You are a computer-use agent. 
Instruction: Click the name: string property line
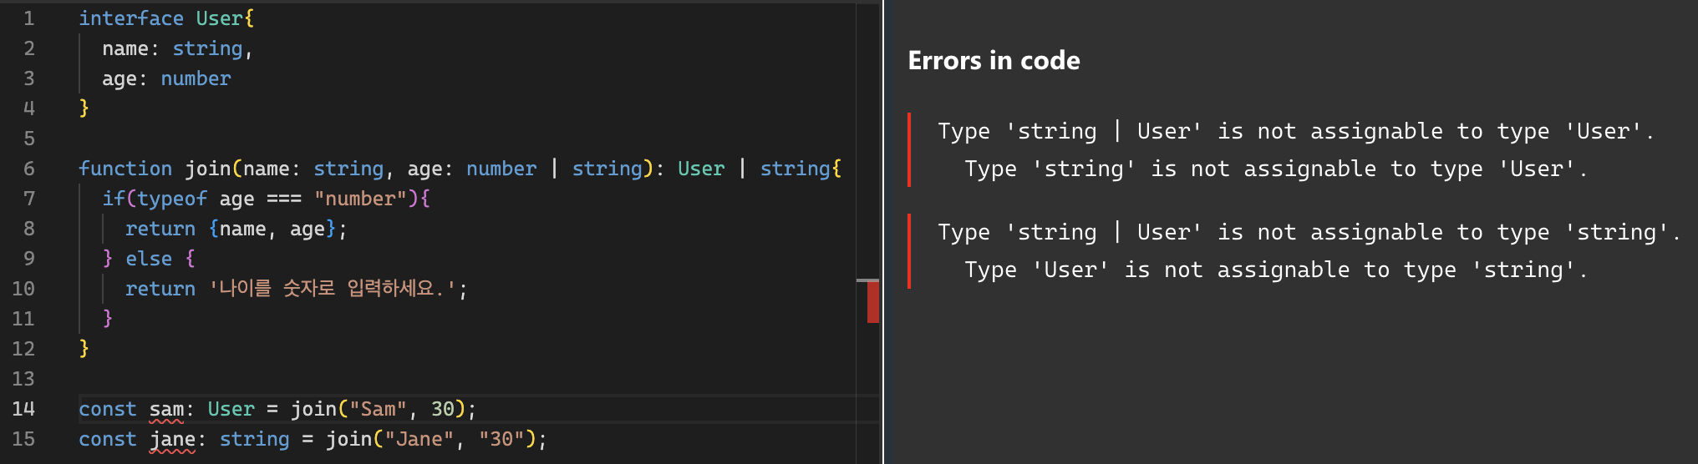tap(177, 48)
